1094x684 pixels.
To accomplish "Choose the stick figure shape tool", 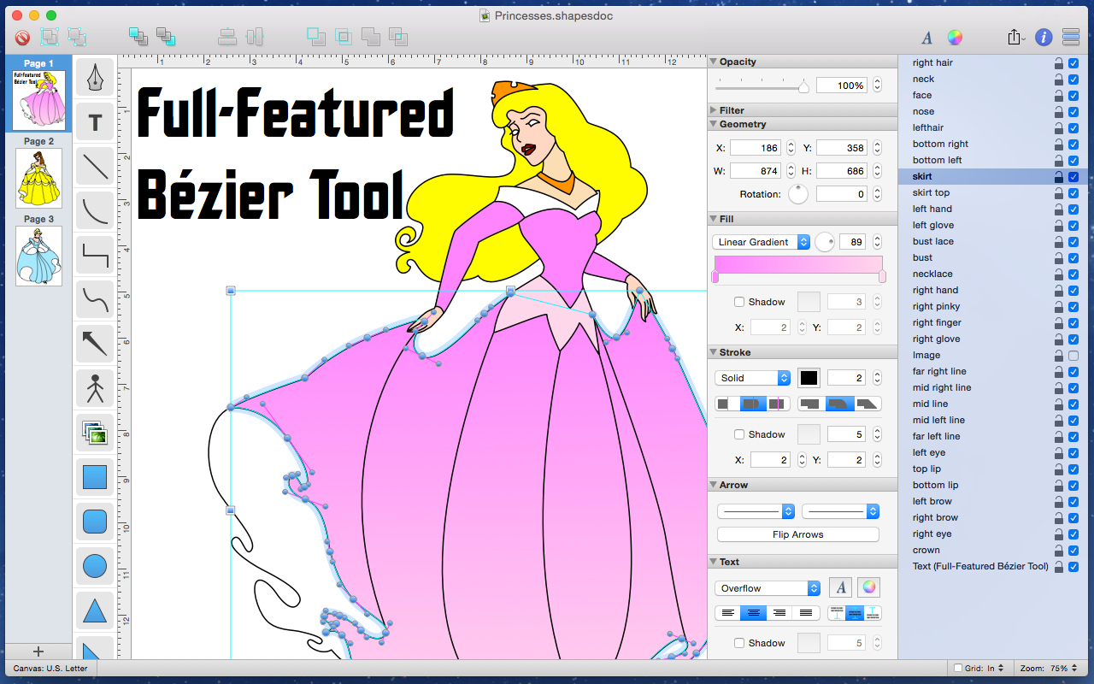I will [x=95, y=388].
